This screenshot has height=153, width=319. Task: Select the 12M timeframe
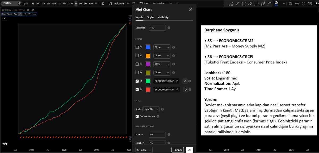(x=91, y=3)
